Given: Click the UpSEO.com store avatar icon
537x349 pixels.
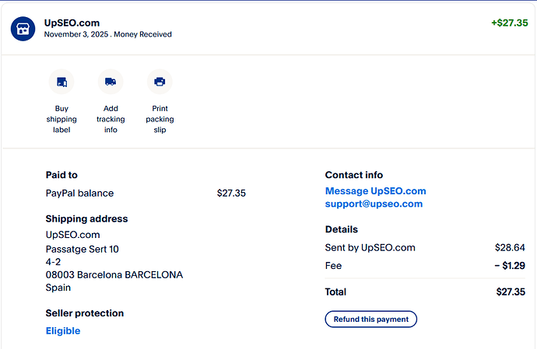Looking at the screenshot, I should 23,29.
